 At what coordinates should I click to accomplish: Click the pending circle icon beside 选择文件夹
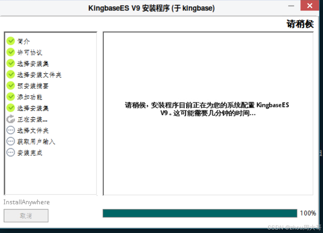(x=10, y=130)
